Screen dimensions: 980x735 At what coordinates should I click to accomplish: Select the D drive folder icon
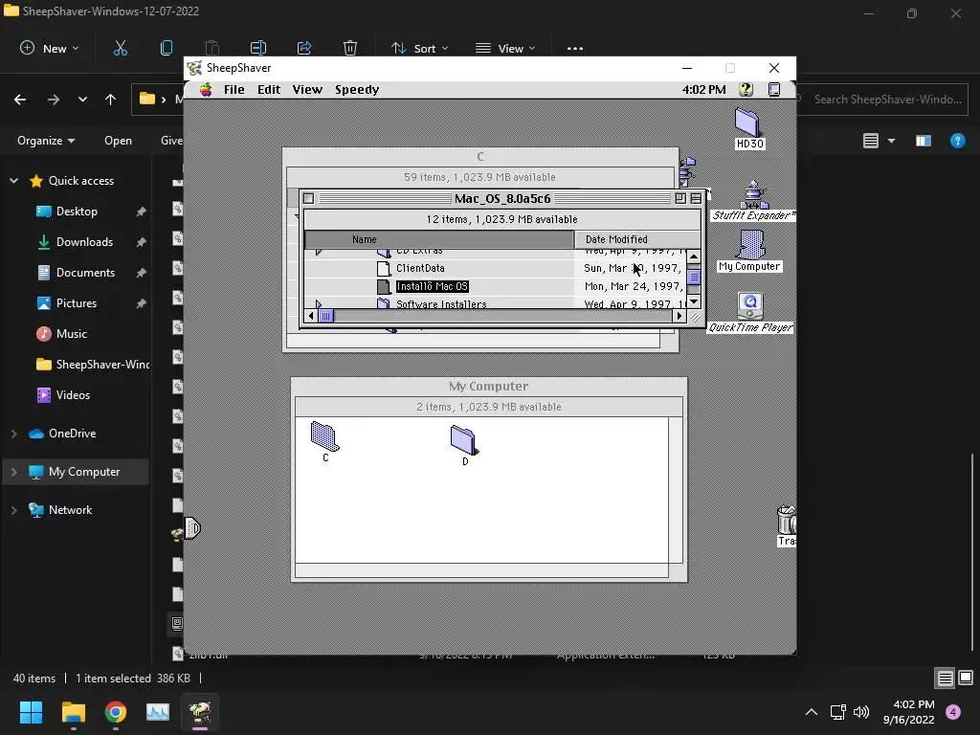coord(464,440)
